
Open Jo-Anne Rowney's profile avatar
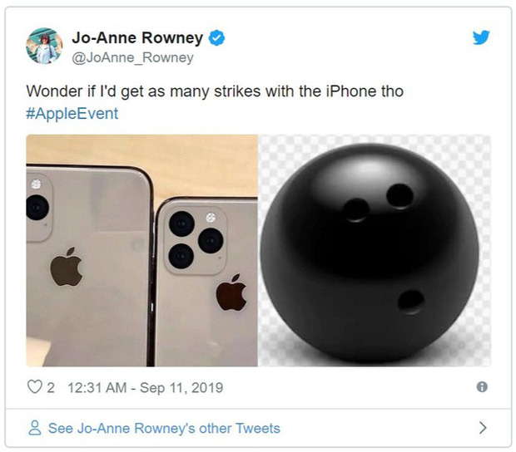coord(44,46)
